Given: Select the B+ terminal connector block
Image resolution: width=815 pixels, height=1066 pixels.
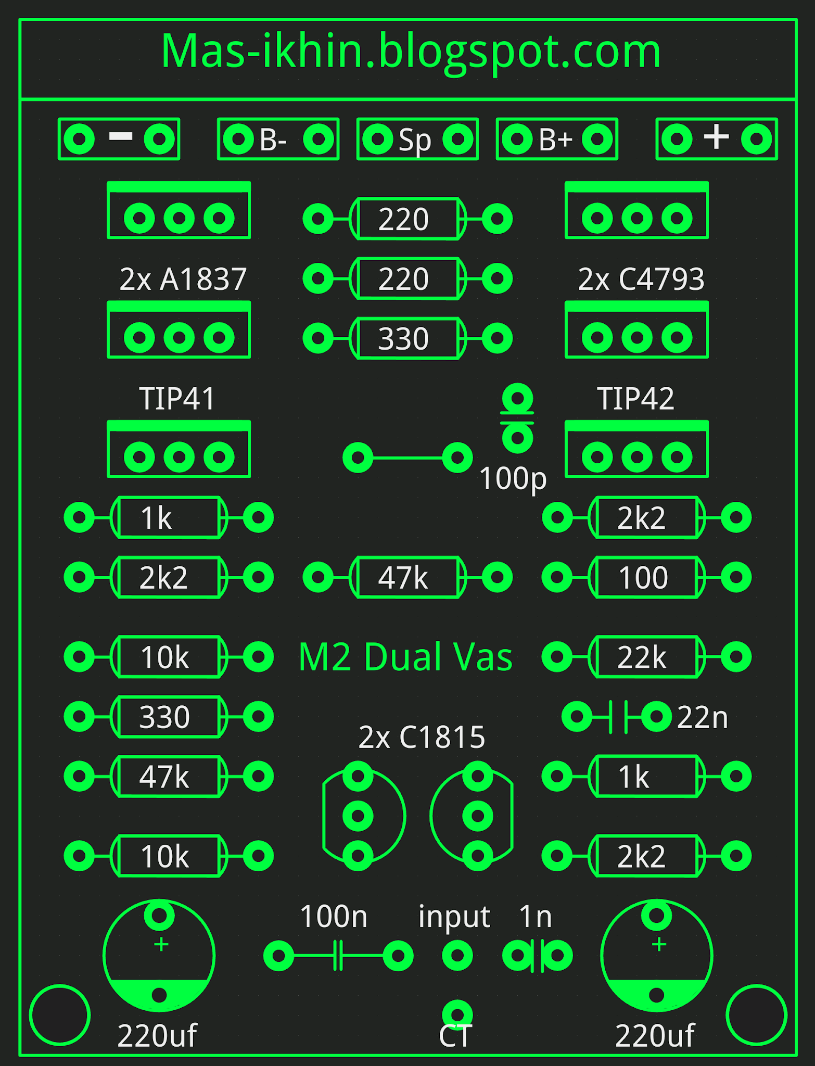Looking at the screenshot, I should [x=557, y=139].
